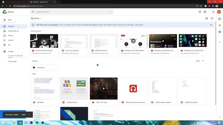Play the IMG_1791.mp4 video file

coord(104,89)
